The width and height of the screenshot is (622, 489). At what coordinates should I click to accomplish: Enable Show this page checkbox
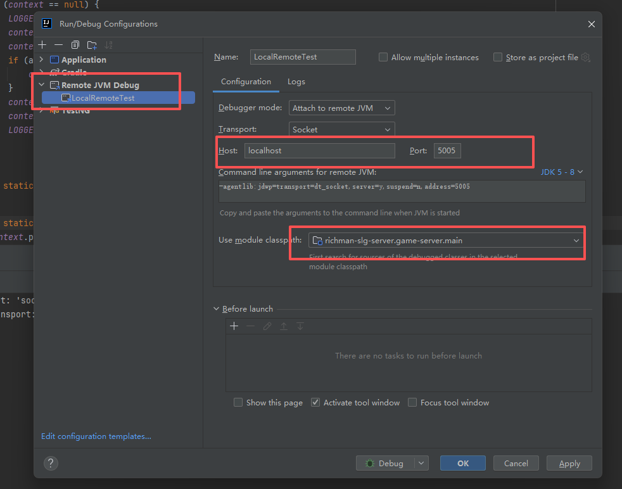[x=238, y=403]
